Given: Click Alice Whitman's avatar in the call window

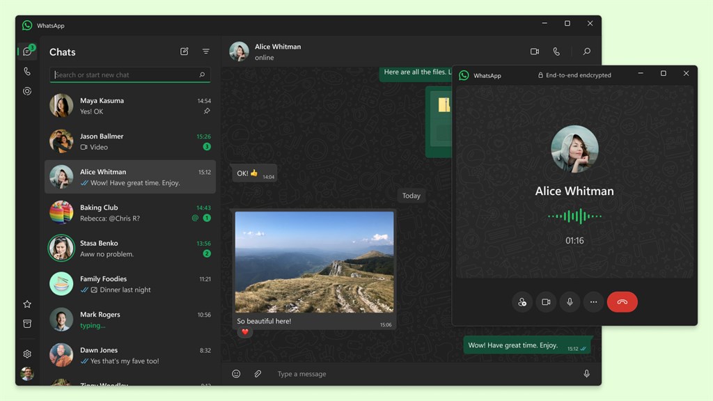Looking at the screenshot, I should point(574,149).
